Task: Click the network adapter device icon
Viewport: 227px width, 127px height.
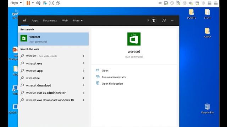Action: pos(178,3)
